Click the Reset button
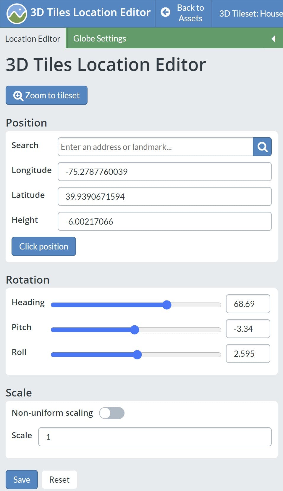 click(x=59, y=479)
